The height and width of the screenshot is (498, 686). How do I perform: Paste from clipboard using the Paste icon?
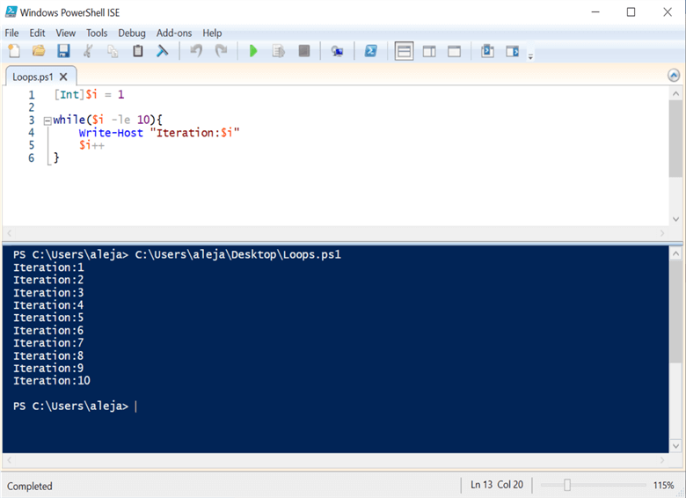[138, 51]
